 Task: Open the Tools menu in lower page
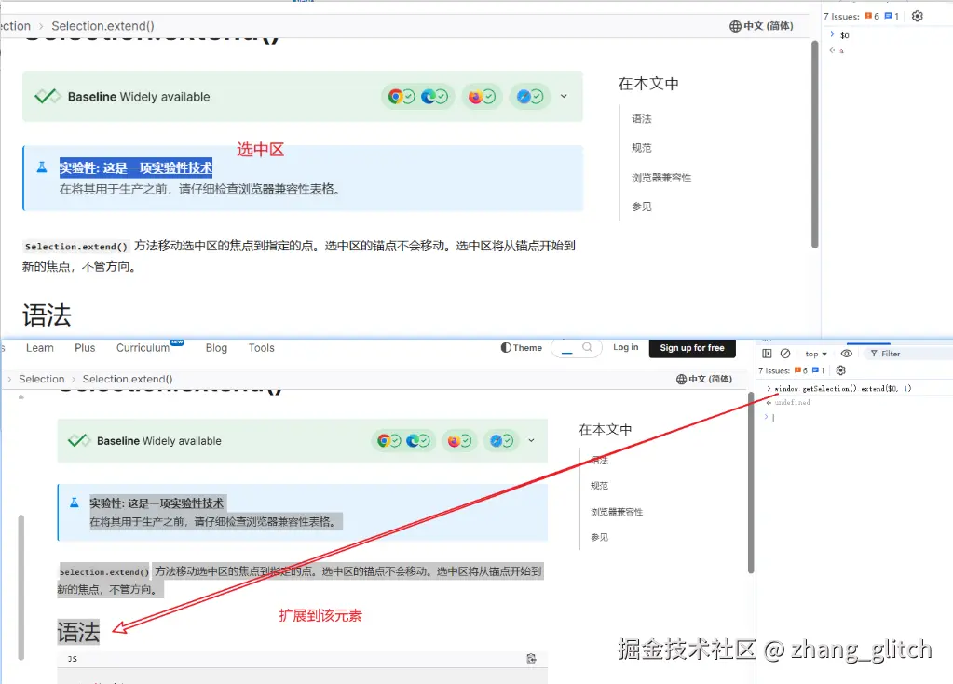click(x=262, y=348)
